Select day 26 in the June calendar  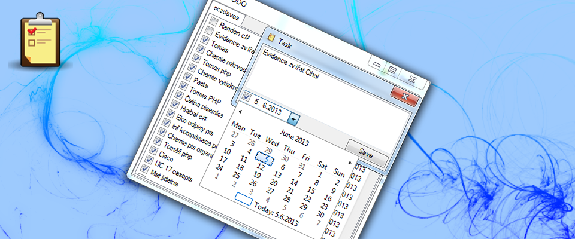pyautogui.click(x=252, y=183)
